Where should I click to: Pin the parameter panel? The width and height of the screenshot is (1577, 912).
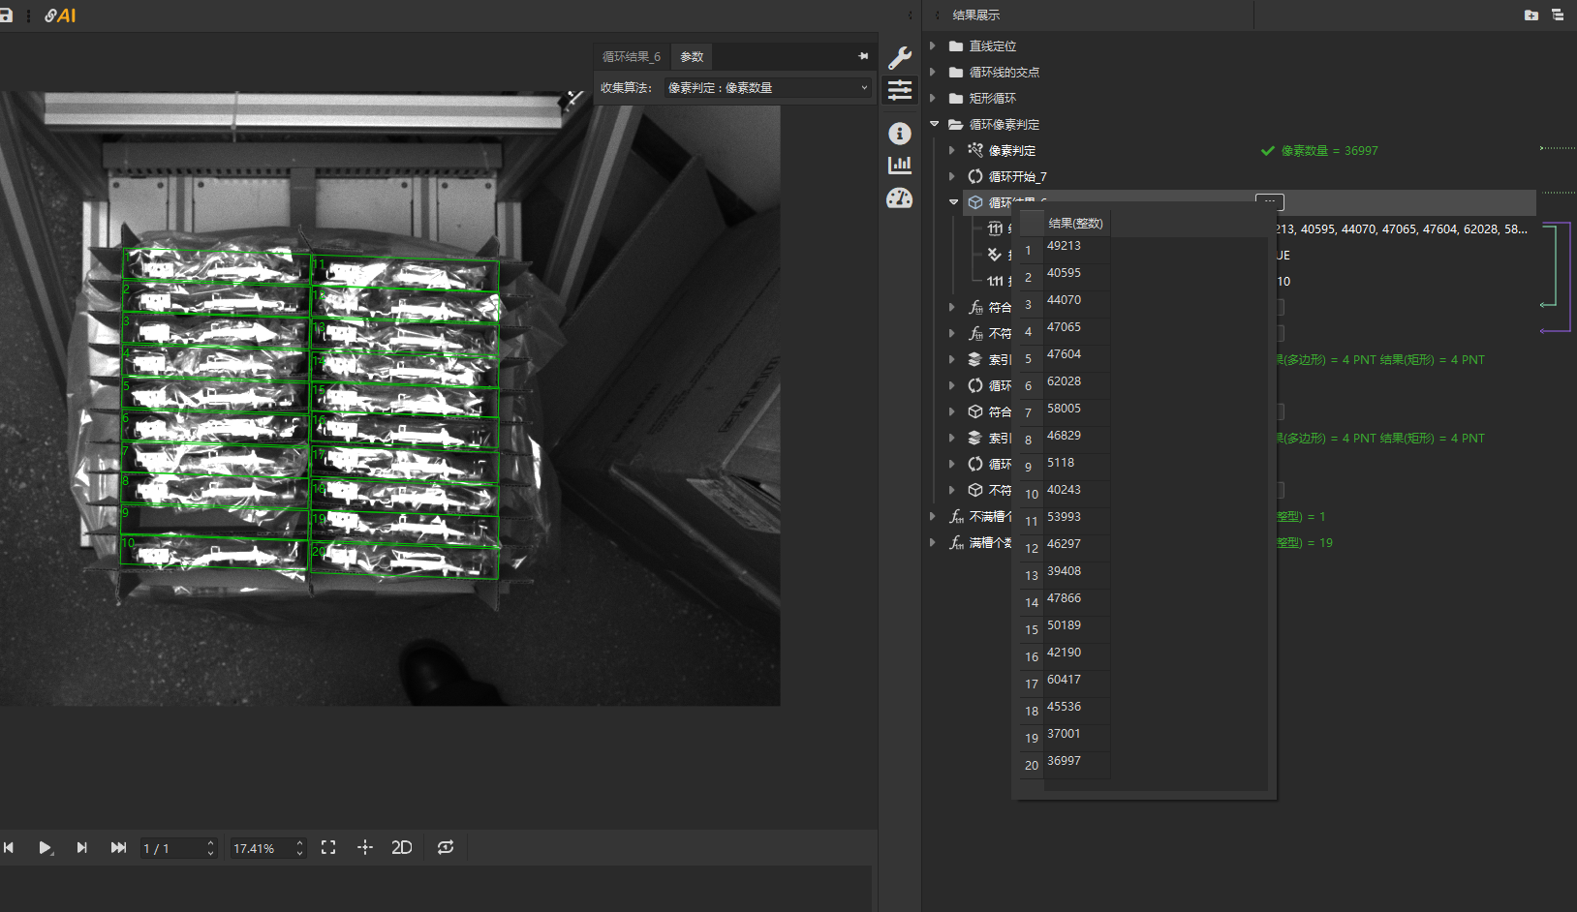pos(862,56)
